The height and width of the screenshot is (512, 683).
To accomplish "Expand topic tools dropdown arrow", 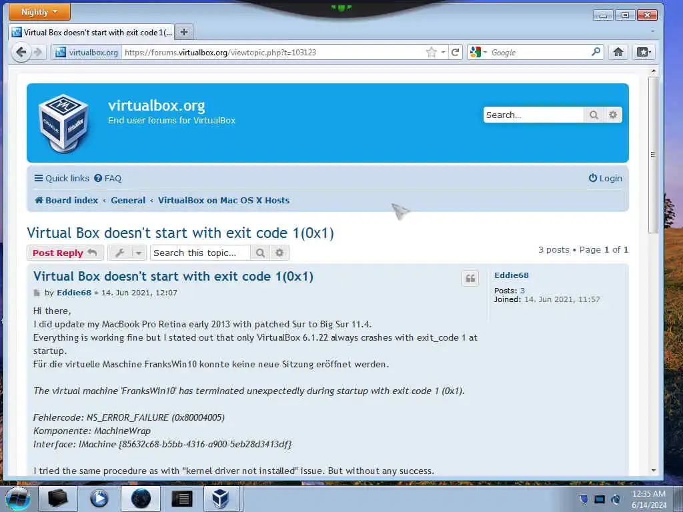I will point(139,253).
